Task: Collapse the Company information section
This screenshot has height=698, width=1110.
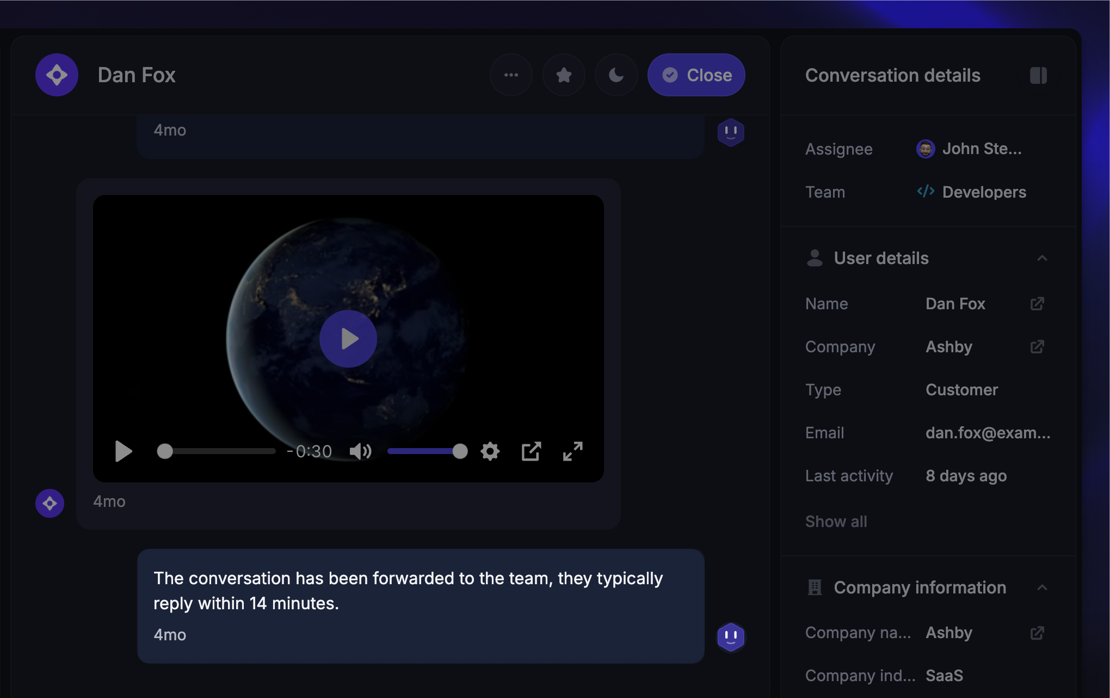Action: [x=1042, y=587]
